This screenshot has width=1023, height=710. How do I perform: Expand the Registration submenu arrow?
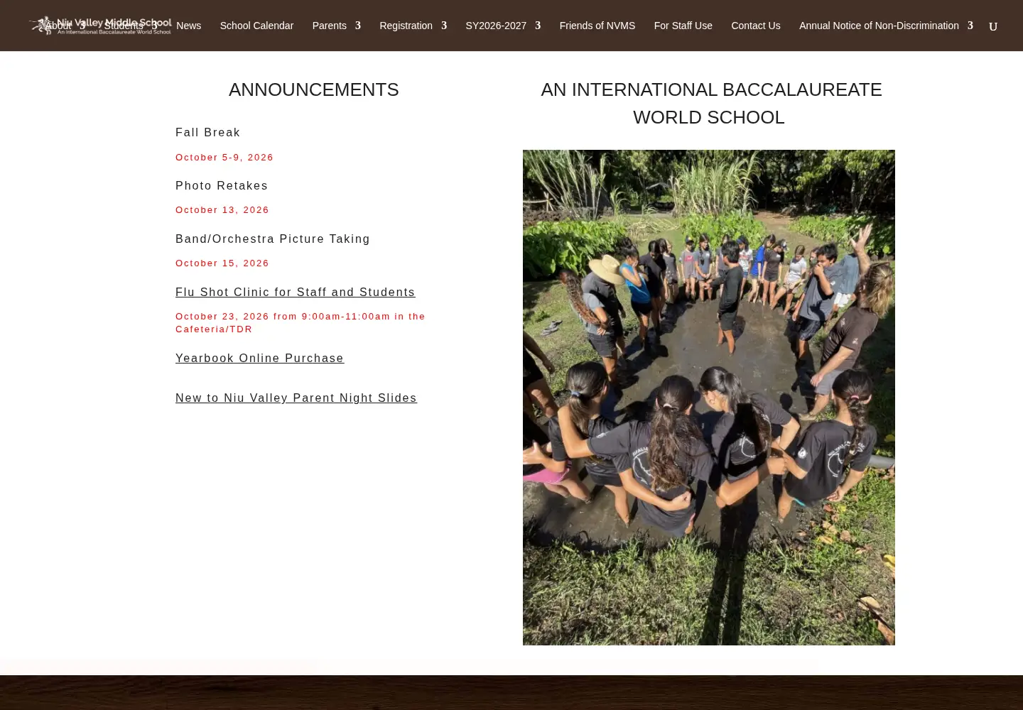pyautogui.click(x=444, y=26)
